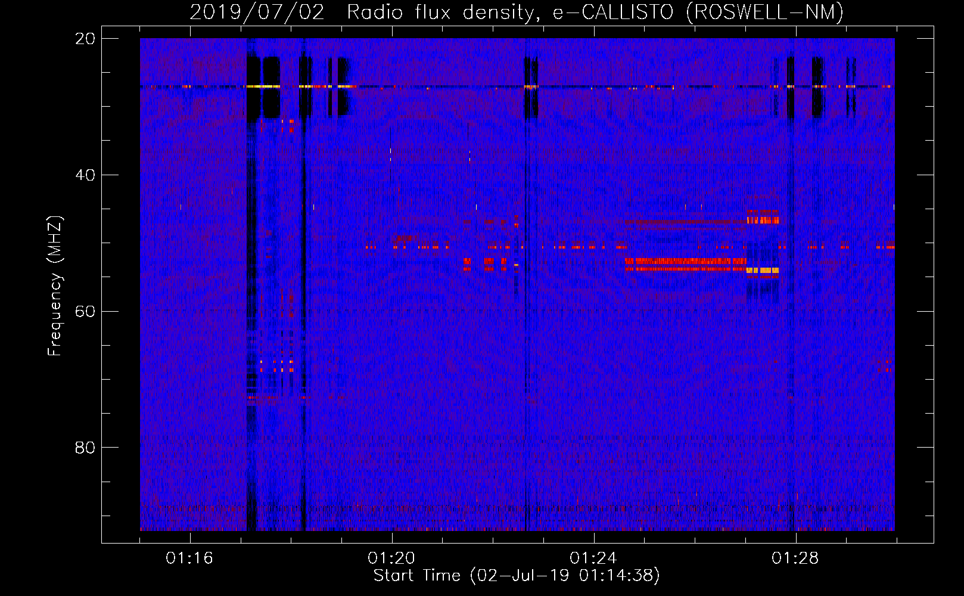Click the '01:20' time tick label

pos(391,558)
